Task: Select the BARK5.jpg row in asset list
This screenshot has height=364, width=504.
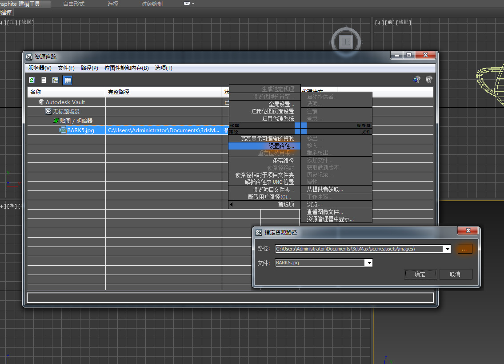Action: tap(80, 130)
